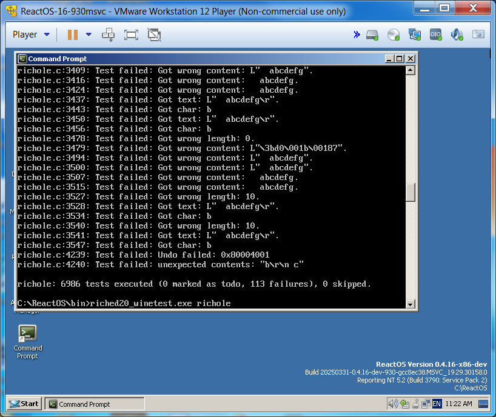Click the line richole.c:3507 in console
496x417 pixels.
tap(158, 178)
